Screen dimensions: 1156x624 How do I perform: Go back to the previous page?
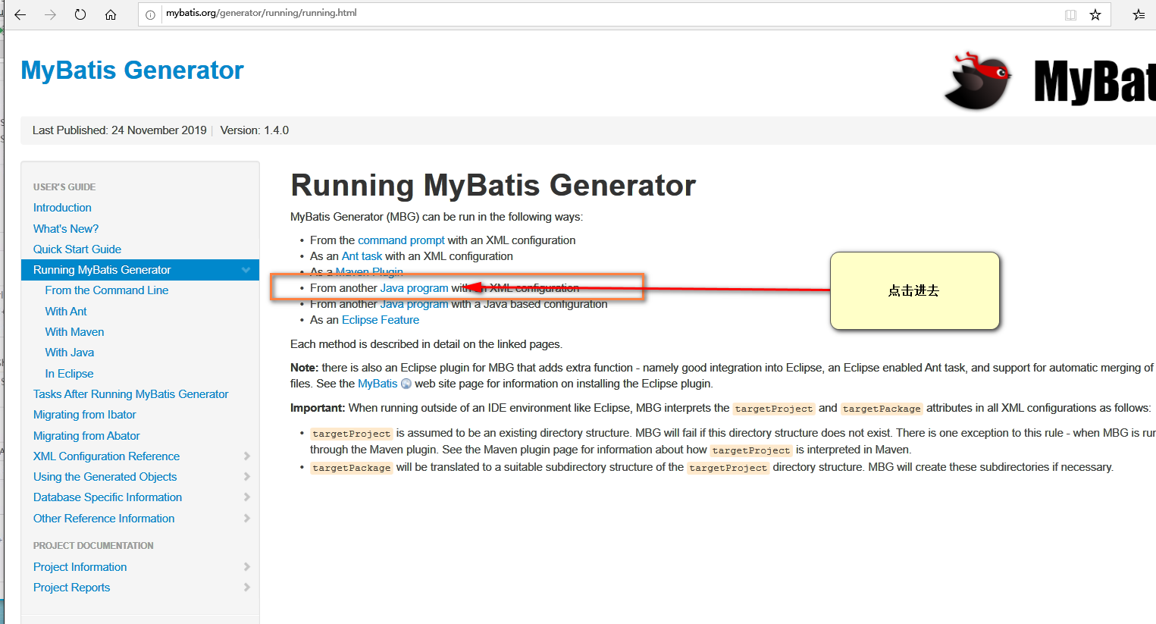pyautogui.click(x=20, y=14)
